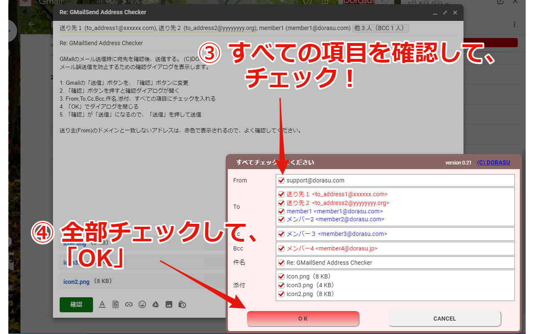534x334 pixels.
Task: Toggle checkbox for 送り先2 to_address2@yyyyyyyy.org
Action: click(281, 203)
